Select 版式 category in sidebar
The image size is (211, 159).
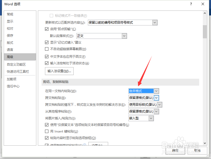point(20,43)
